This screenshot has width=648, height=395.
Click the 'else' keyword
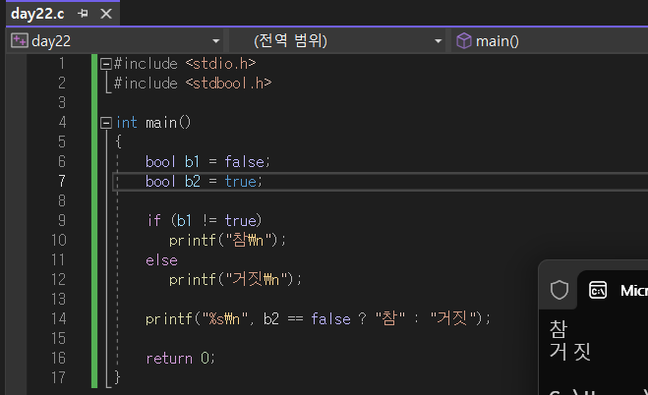pyautogui.click(x=161, y=260)
